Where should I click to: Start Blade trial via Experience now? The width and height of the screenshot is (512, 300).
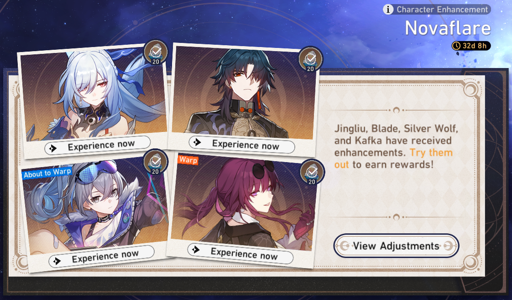(x=242, y=144)
